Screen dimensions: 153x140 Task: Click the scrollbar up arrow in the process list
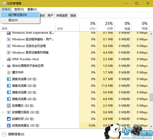pos(151,34)
